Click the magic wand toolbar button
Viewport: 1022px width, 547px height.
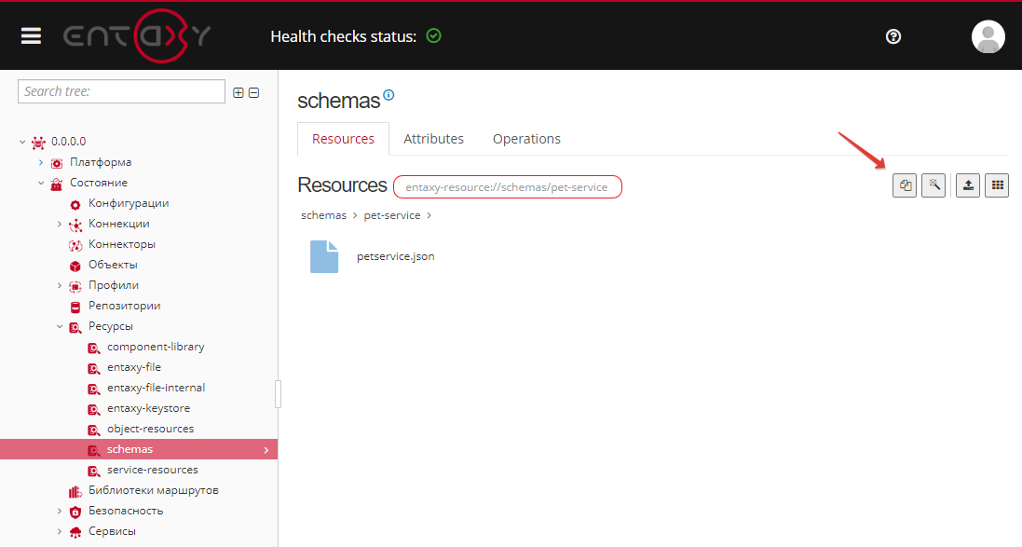click(x=933, y=185)
